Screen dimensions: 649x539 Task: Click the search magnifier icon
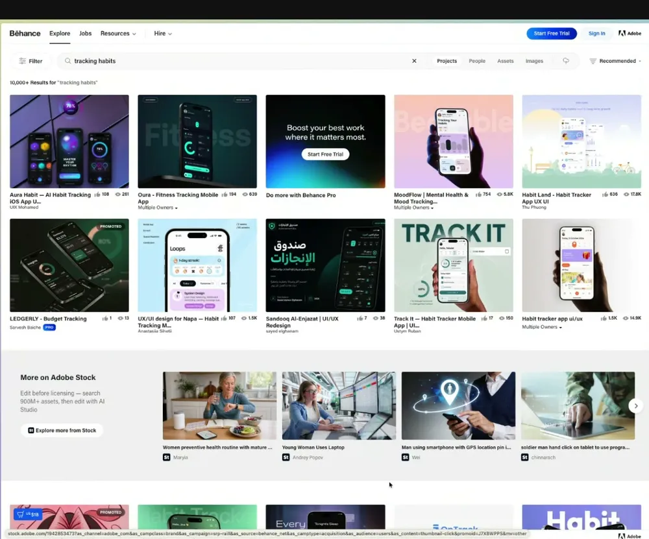(x=68, y=61)
